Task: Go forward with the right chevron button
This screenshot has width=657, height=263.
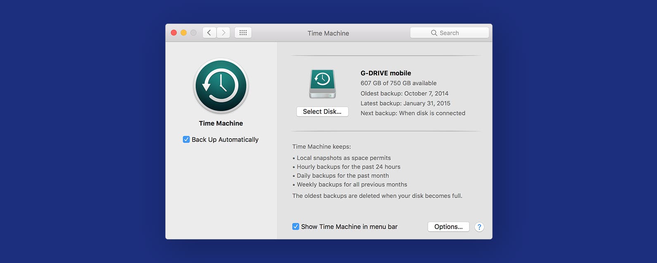Action: [x=224, y=33]
